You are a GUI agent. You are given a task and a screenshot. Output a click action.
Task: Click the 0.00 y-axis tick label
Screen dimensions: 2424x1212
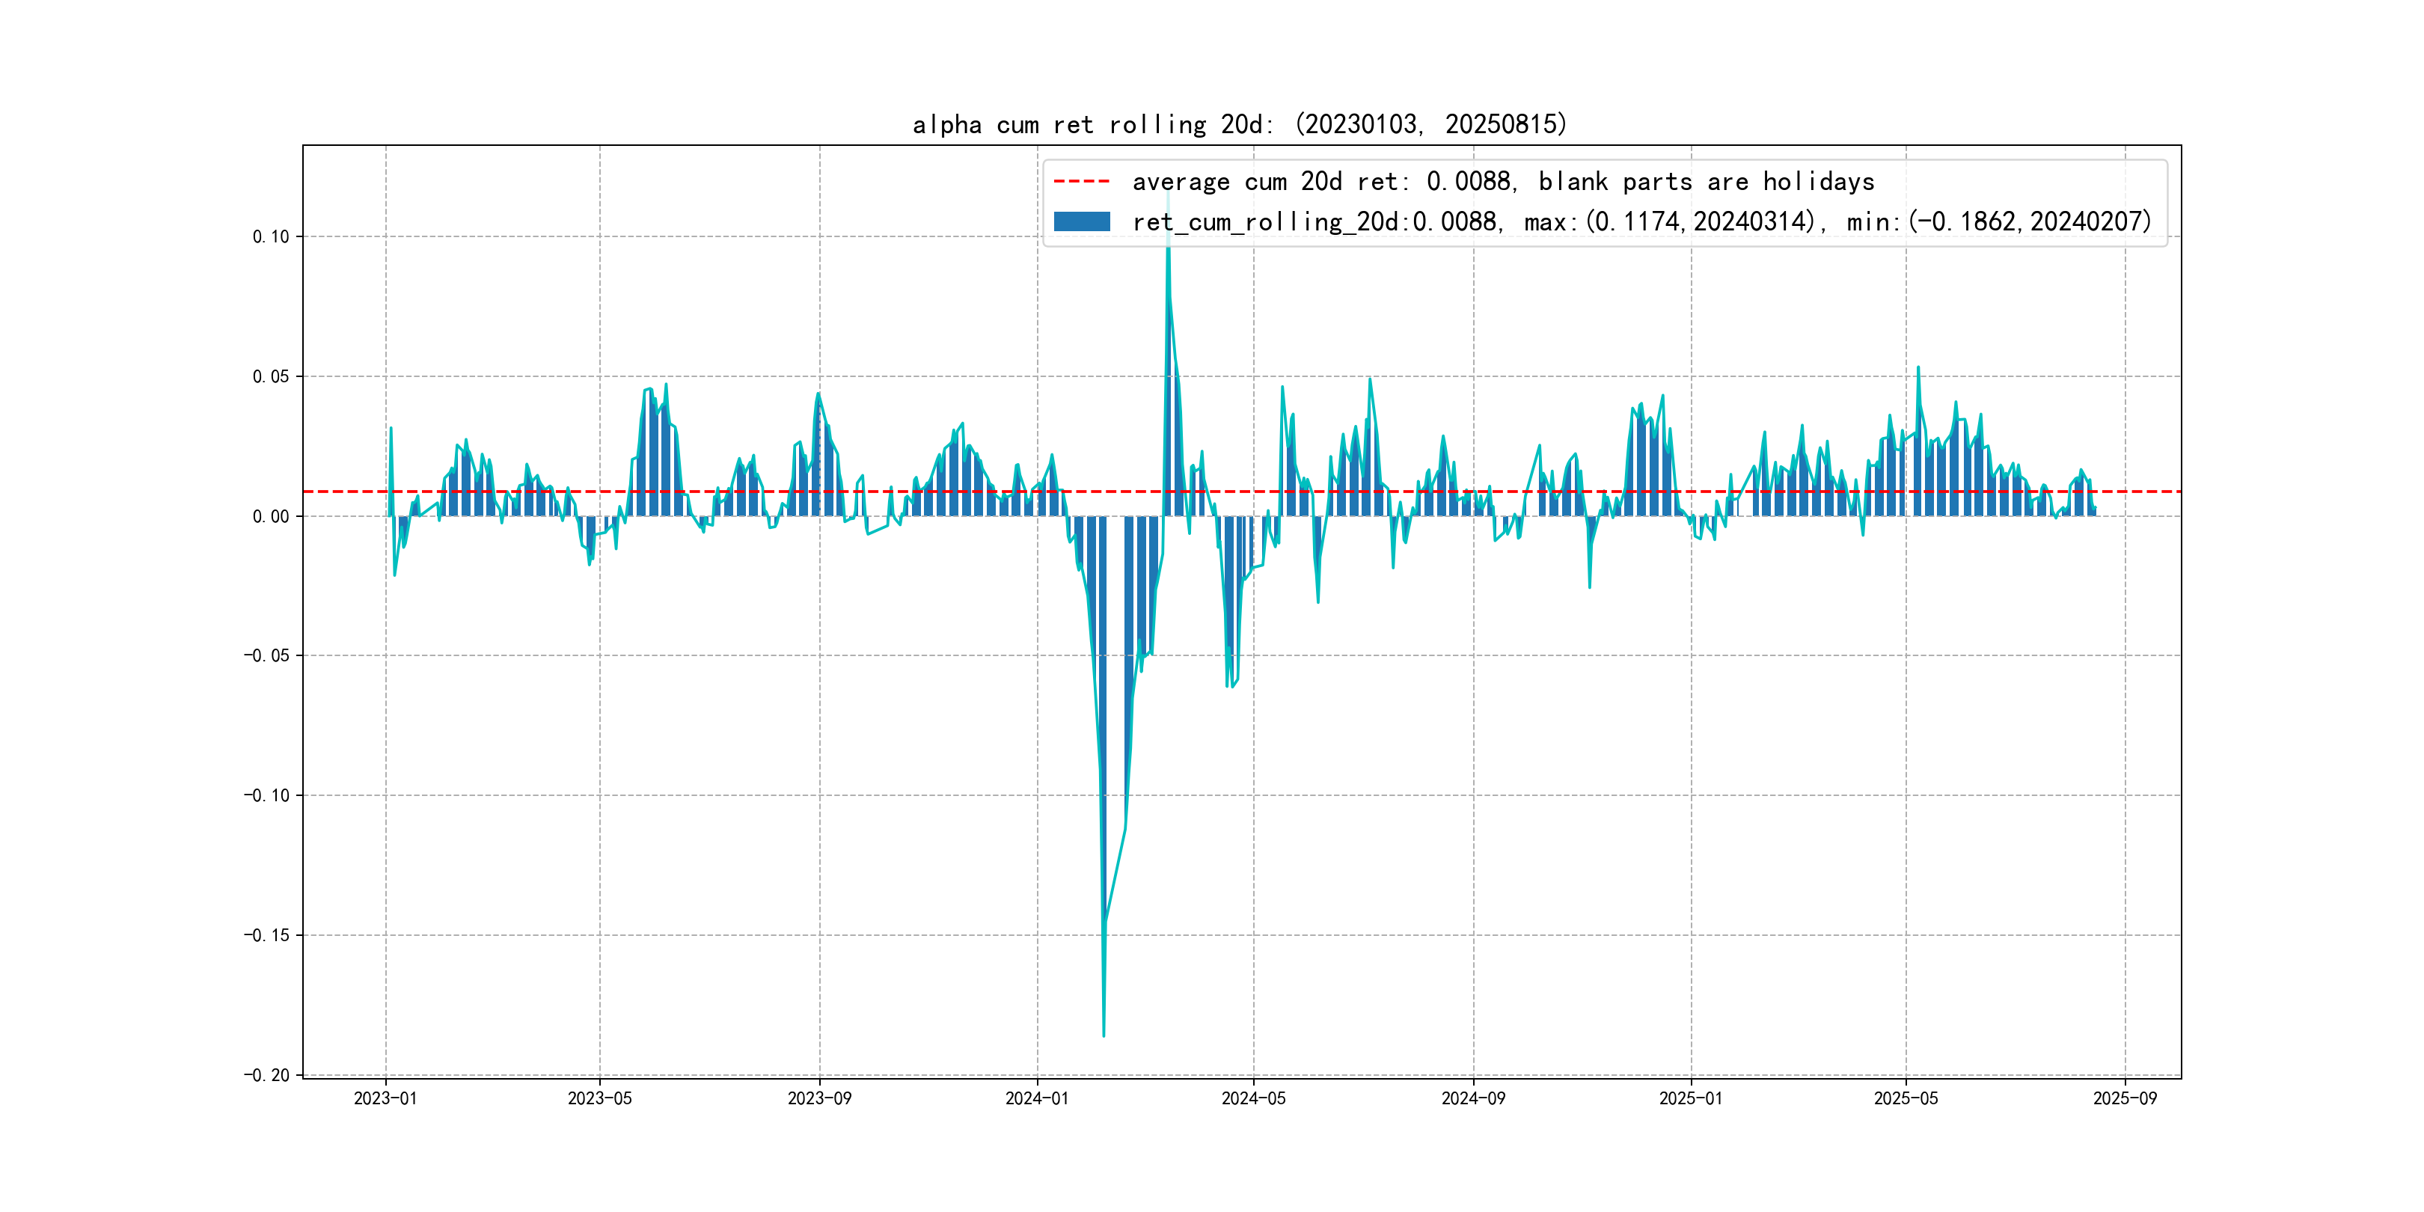(270, 517)
